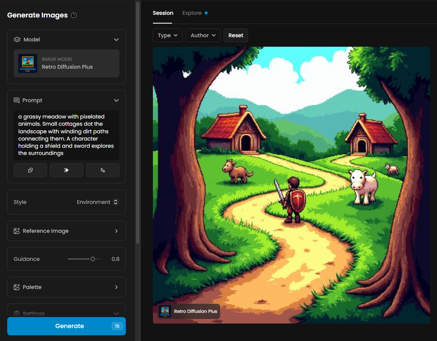Open the generated pixel art meadow image
The height and width of the screenshot is (341, 437).
pyautogui.click(x=291, y=185)
